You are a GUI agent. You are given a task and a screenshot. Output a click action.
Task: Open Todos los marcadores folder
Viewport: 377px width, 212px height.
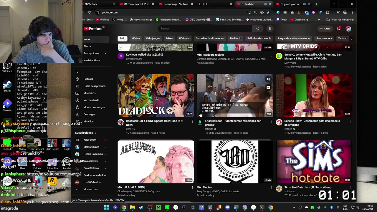(340, 20)
